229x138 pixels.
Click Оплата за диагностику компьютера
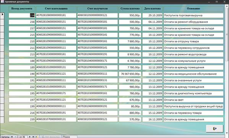click(193, 93)
